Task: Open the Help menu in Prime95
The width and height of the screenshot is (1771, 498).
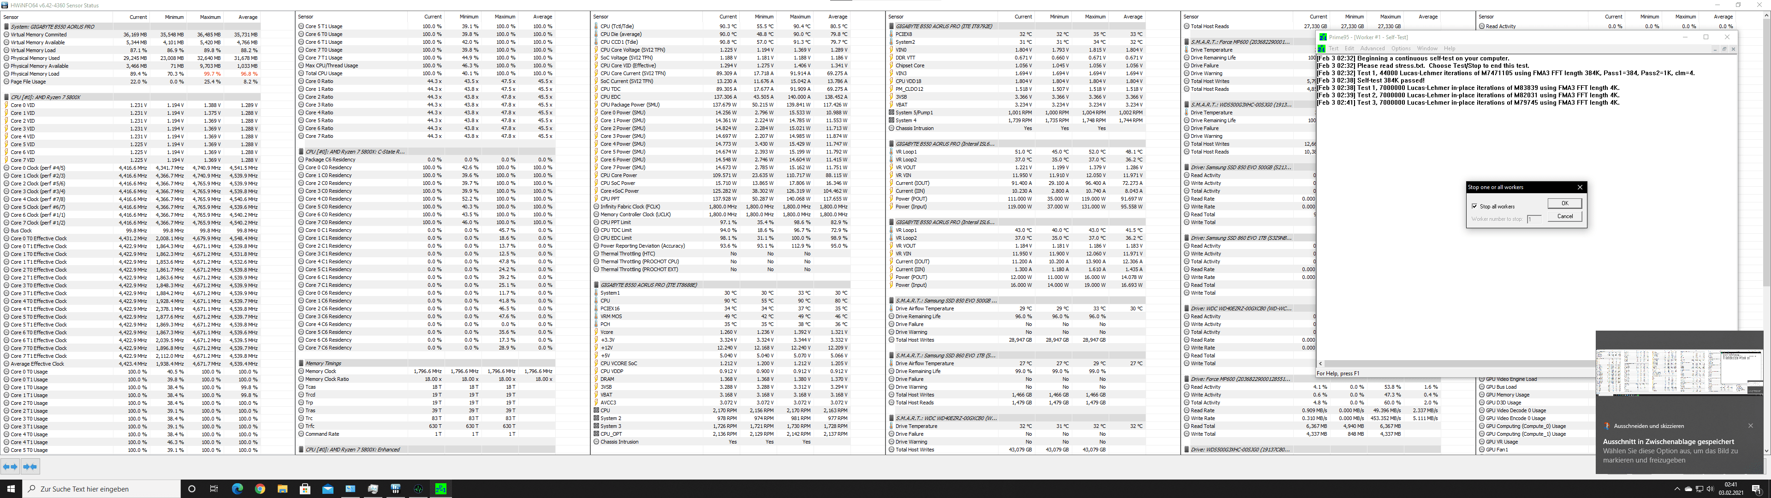Action: coord(1449,49)
